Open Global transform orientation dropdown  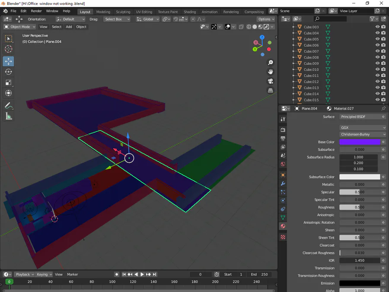point(148,19)
